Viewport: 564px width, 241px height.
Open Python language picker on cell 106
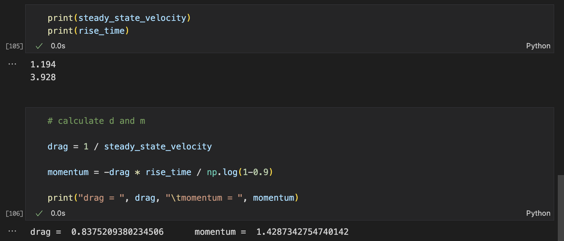[538, 213]
